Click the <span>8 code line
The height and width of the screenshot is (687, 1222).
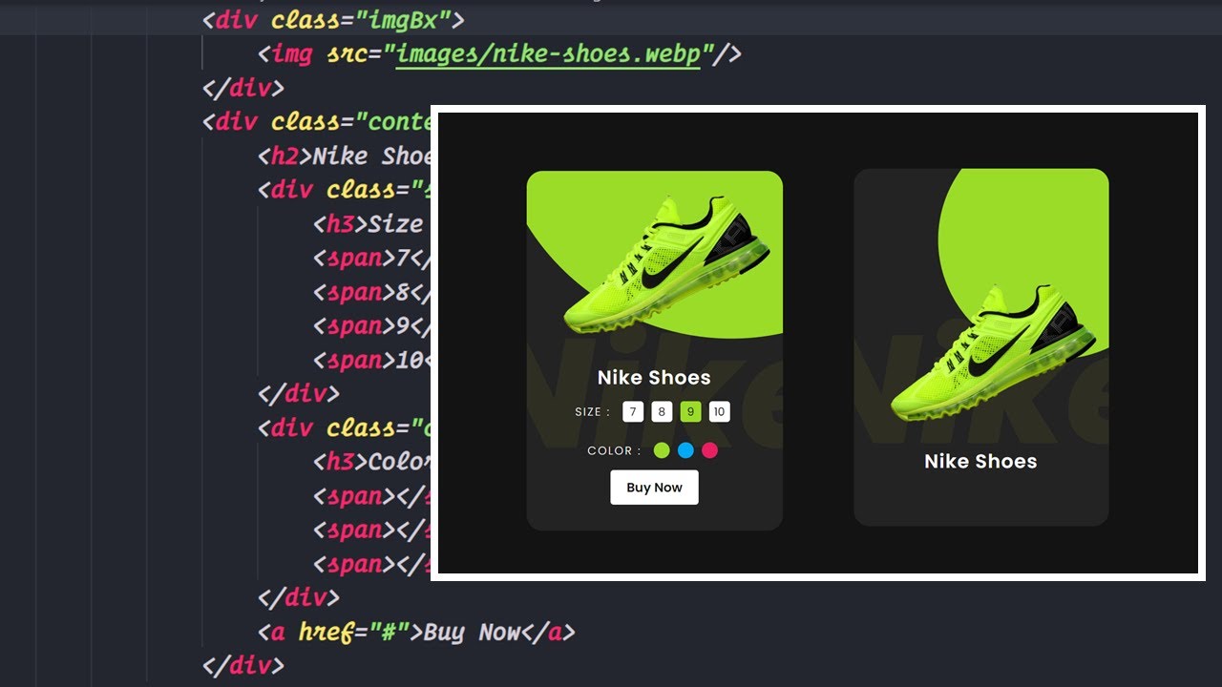[x=372, y=292]
